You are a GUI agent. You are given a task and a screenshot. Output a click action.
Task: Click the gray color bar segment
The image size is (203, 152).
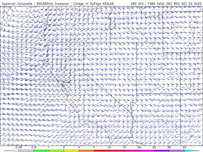(26, 151)
